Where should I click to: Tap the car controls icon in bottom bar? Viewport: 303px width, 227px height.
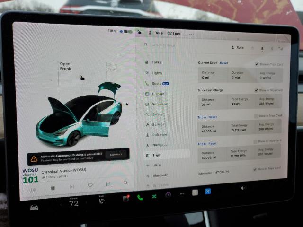34,208
